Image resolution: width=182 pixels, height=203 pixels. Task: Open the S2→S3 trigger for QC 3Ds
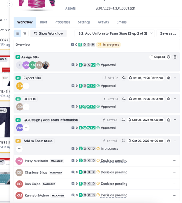click(111, 99)
